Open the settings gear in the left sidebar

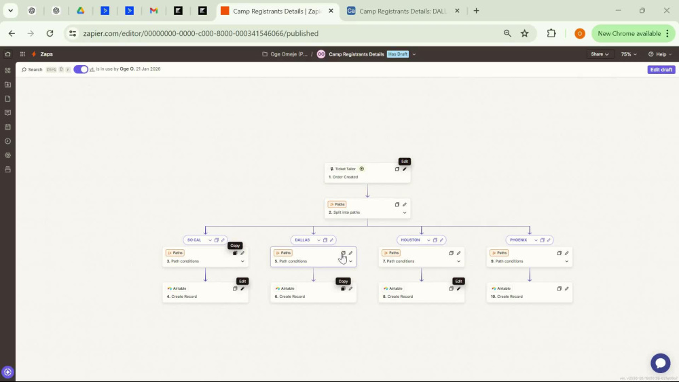[7, 155]
